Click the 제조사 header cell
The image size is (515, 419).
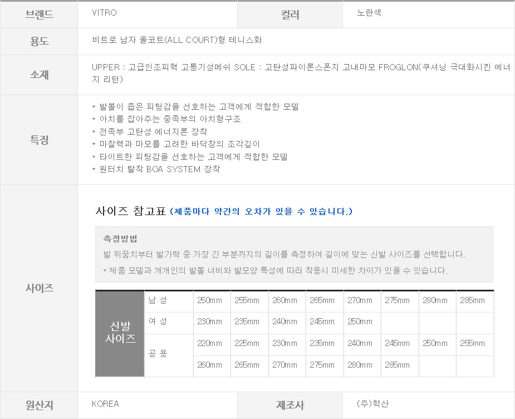tap(291, 405)
